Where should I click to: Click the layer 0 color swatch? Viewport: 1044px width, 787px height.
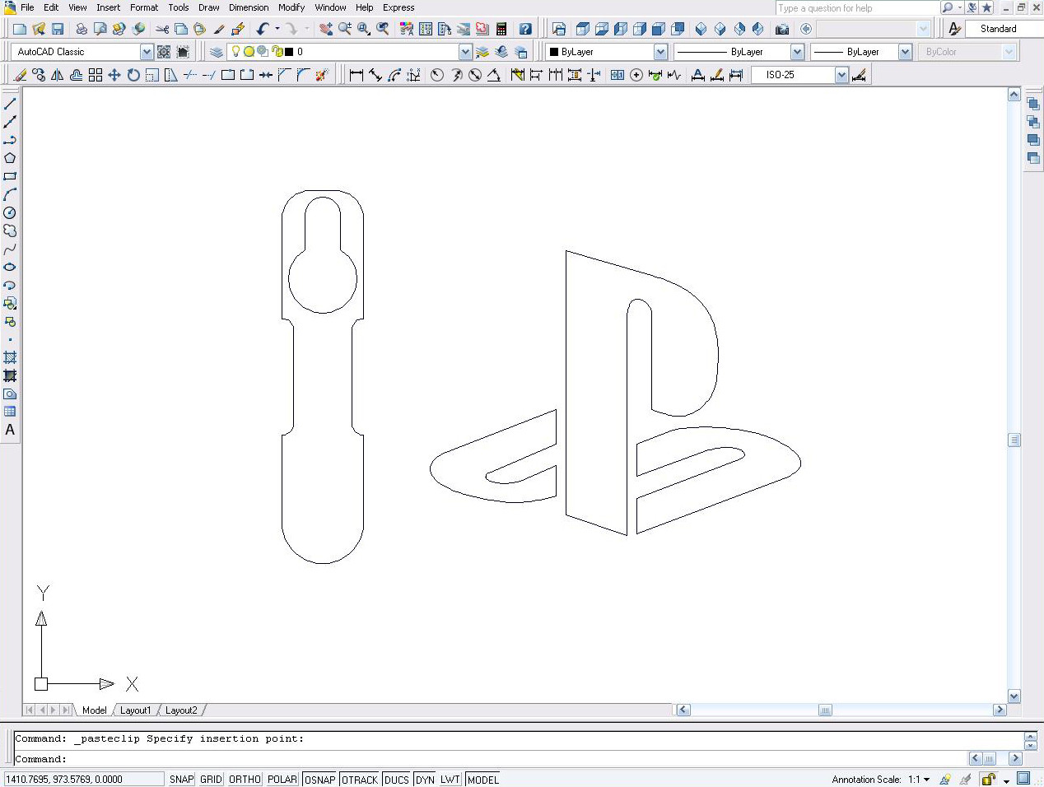pos(289,52)
